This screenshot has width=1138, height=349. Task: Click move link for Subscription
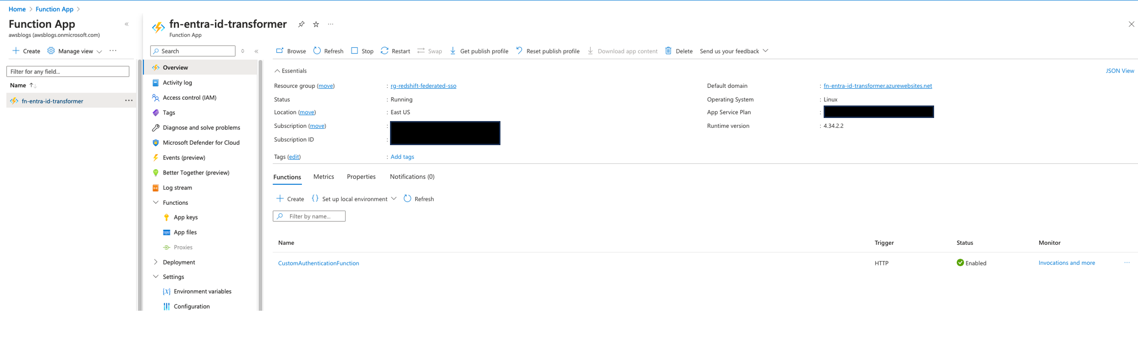(x=317, y=126)
